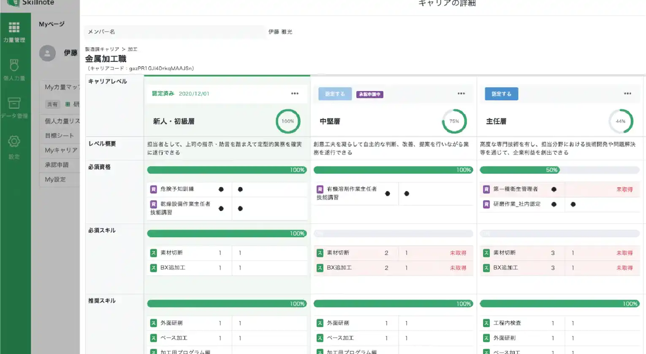Screen dimensions: 646x354
Task: Click 認定済み 2020/12/01 status text
Action: pos(181,94)
